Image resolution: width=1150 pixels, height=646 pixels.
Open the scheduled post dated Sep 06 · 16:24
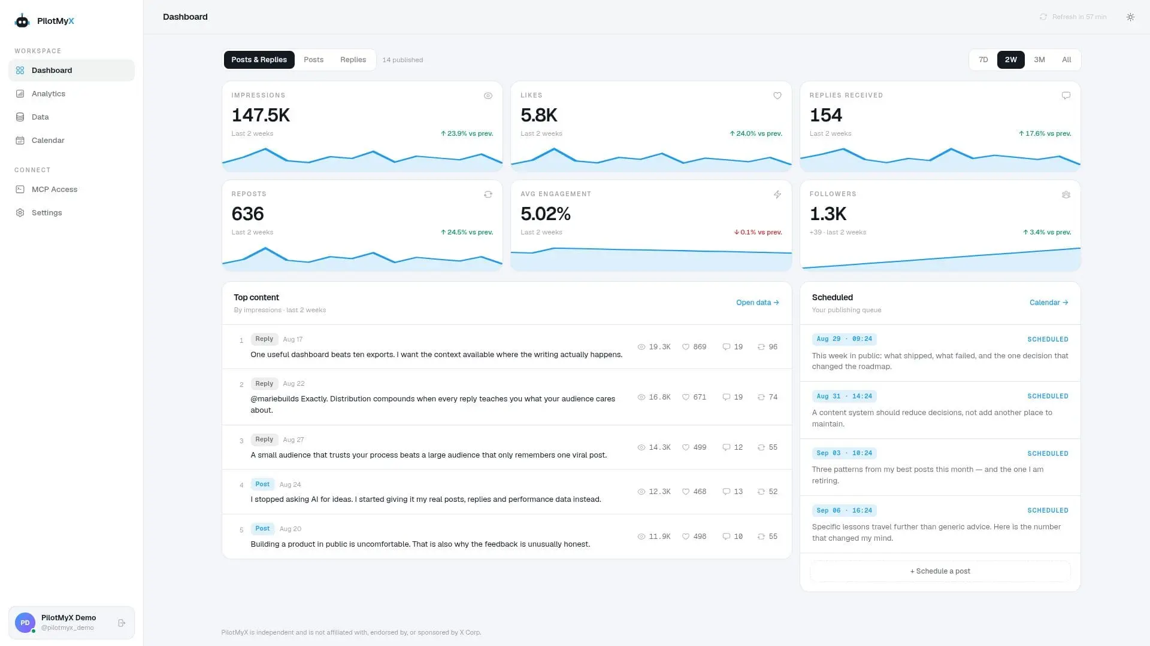tap(940, 525)
